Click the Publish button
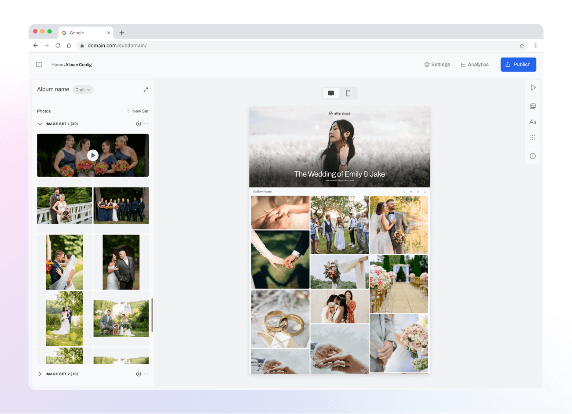The width and height of the screenshot is (572, 414). pos(518,64)
